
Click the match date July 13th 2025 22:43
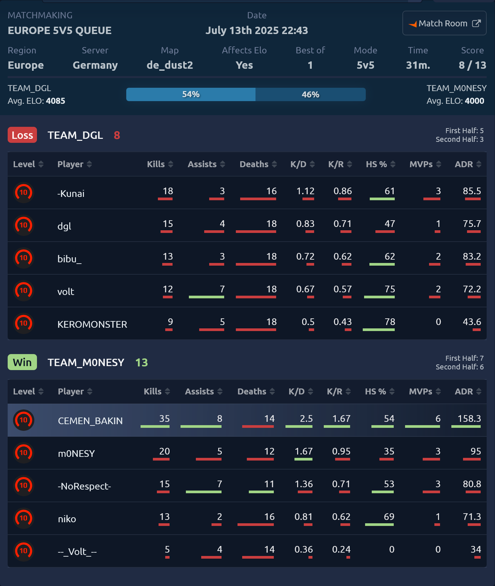tap(257, 30)
